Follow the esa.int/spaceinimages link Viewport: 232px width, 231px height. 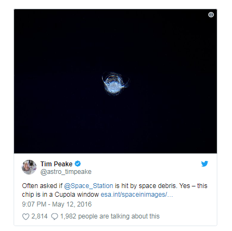(137, 195)
